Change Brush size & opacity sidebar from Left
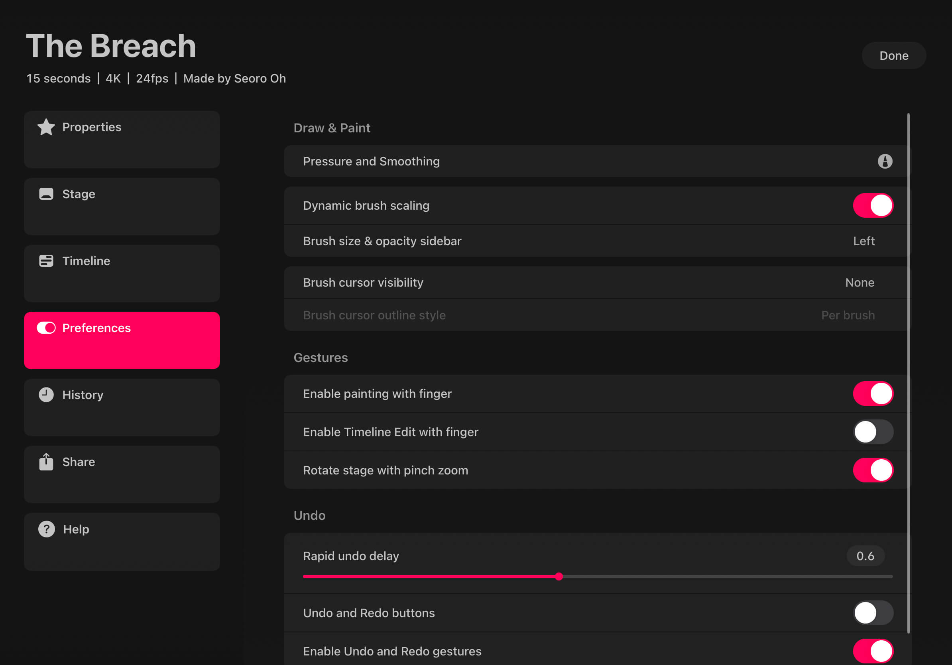952x665 pixels. pos(863,241)
